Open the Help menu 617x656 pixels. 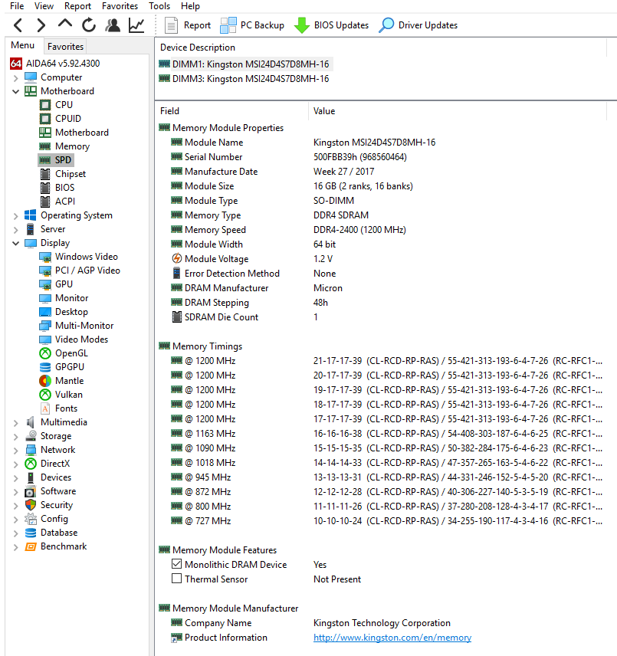(190, 6)
